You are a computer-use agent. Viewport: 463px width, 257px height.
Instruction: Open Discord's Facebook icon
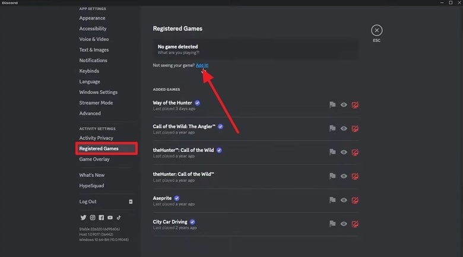click(102, 217)
